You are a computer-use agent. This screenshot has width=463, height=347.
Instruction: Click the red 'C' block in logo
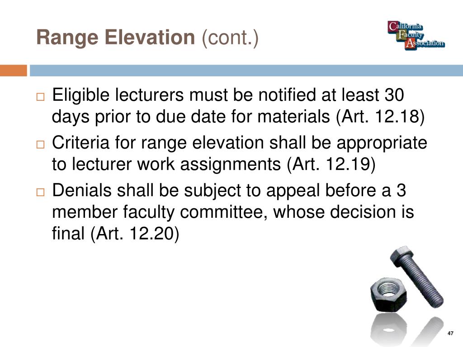pyautogui.click(x=393, y=27)
